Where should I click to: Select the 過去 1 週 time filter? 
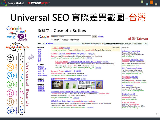(41, 71)
